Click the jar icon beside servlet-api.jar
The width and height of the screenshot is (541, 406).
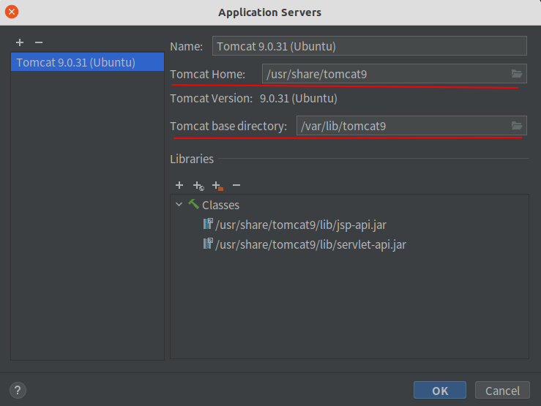coord(208,244)
